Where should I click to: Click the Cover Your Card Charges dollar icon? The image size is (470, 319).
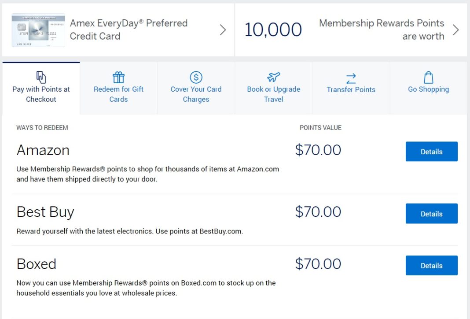(195, 77)
